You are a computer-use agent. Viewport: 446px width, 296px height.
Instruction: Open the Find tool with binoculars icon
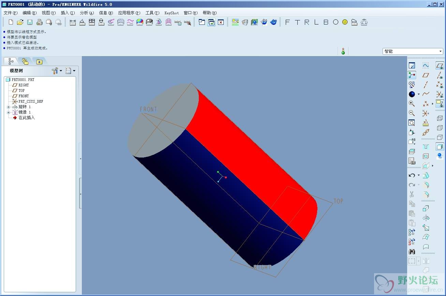pyautogui.click(x=412, y=252)
